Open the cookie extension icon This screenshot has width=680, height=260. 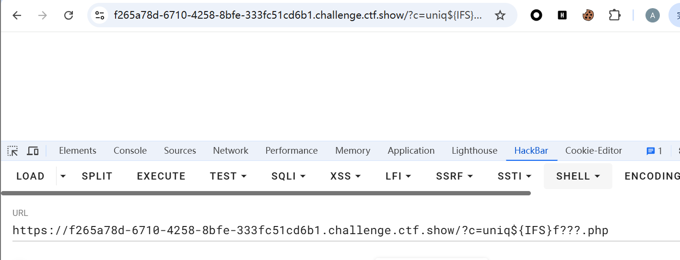tap(588, 15)
